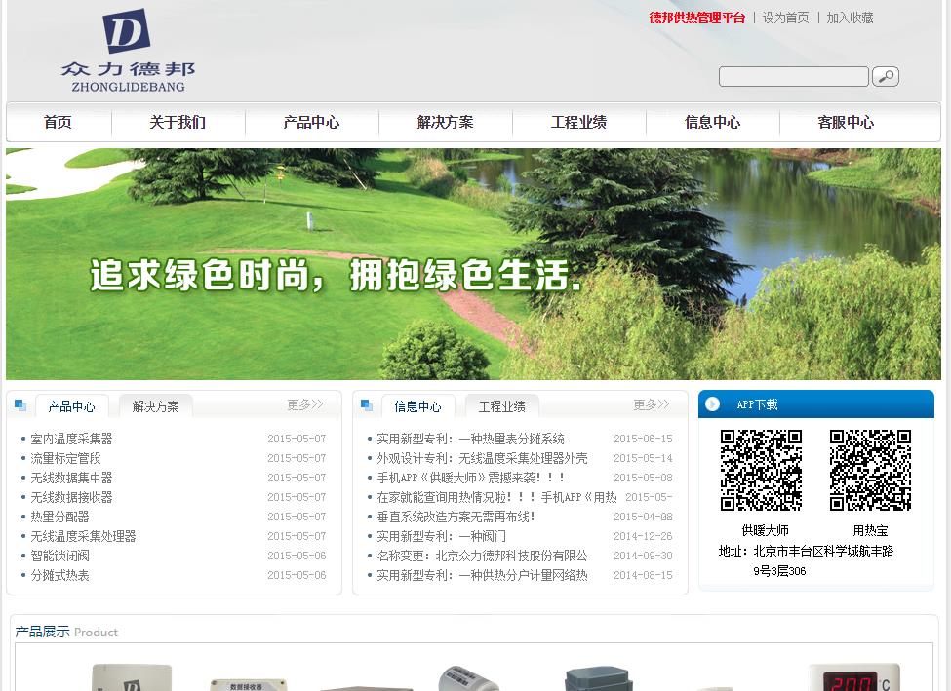Open 信息中心 in the navigation bar
This screenshot has width=951, height=691.
pos(713,123)
